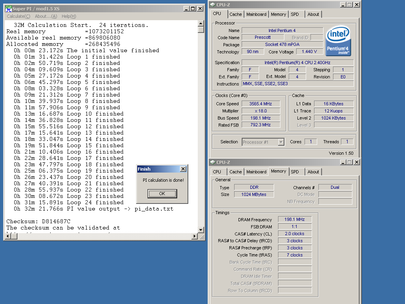Click the 32M Calculation Start line
Viewport: 405px width, 304px height.
click(81, 25)
